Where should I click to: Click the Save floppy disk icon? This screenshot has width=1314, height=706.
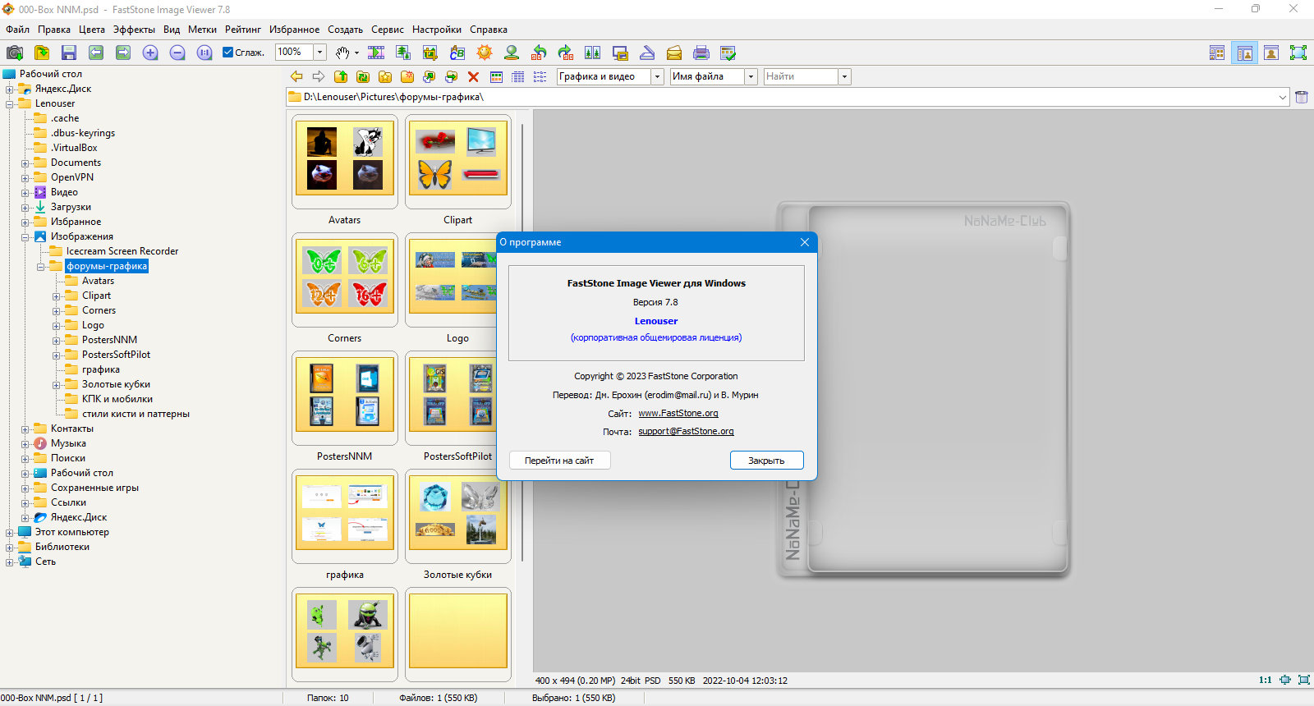coord(69,53)
